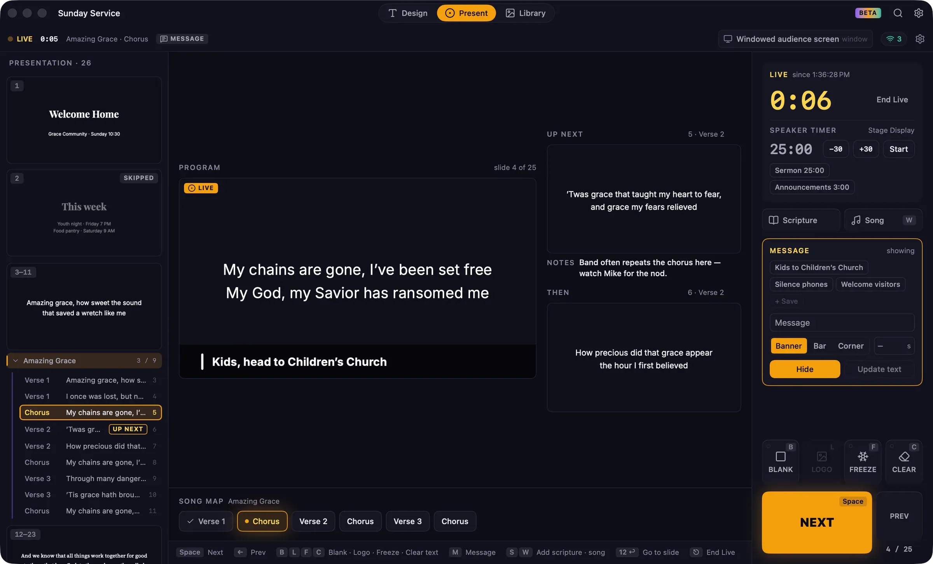Expand the slides 12–23 group thumbnail
Viewport: 933px width, 564px height.
[x=84, y=545]
